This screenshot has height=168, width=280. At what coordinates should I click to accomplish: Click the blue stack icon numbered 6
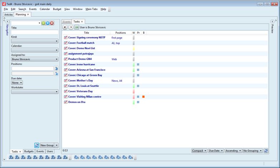[112, 158]
